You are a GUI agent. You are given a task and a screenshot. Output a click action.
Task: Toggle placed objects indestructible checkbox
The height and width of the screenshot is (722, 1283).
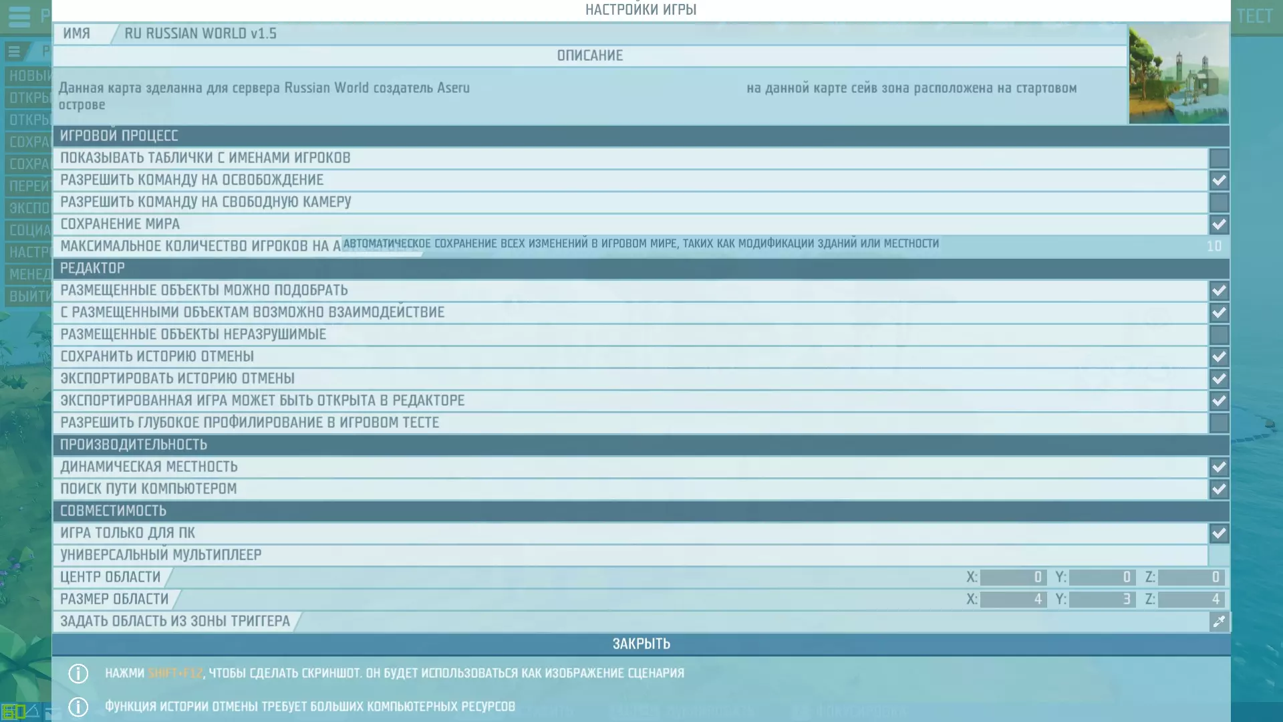(1219, 335)
